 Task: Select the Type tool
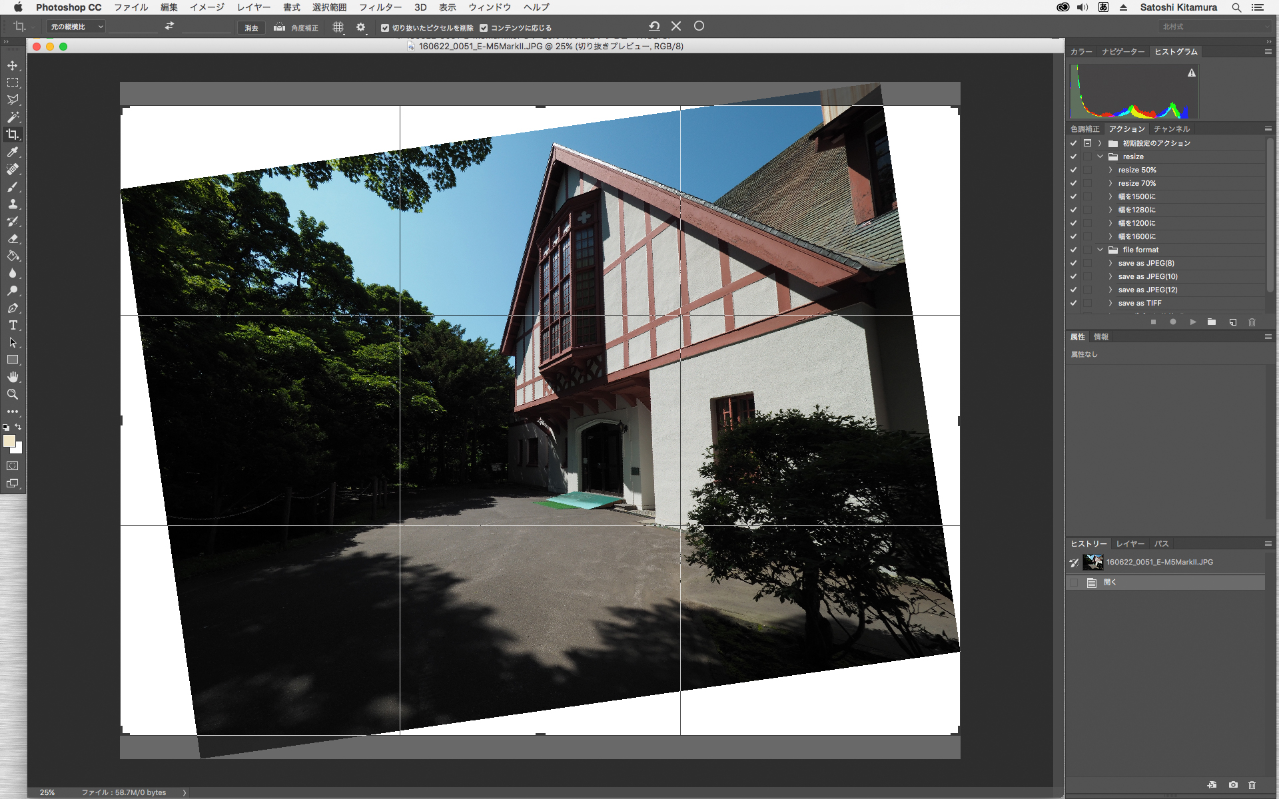tap(13, 325)
